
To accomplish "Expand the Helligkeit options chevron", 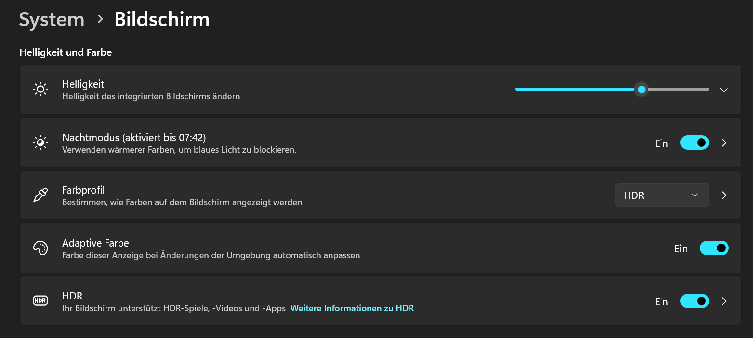I will point(724,90).
